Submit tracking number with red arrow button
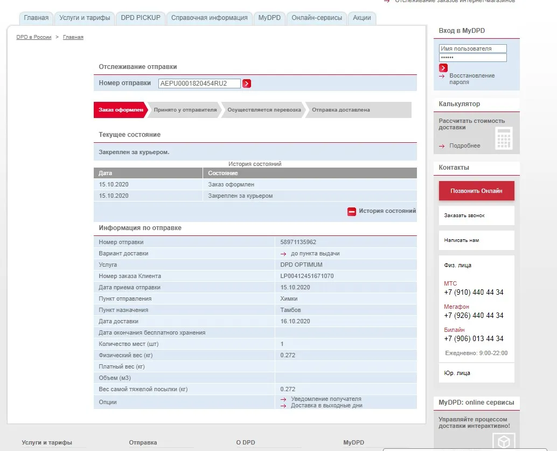557x451 pixels. tap(247, 84)
